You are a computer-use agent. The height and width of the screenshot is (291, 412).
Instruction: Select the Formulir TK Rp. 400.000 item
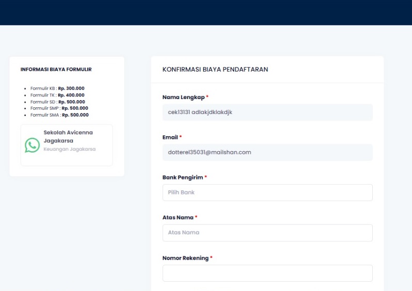[57, 95]
